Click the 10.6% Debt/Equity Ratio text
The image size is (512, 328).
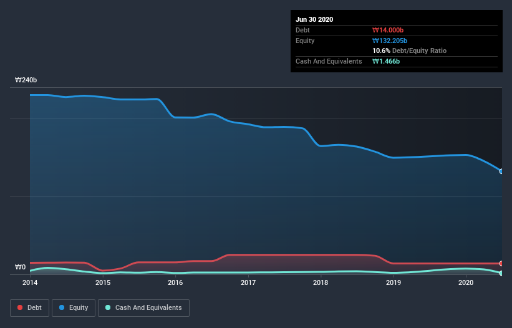410,51
